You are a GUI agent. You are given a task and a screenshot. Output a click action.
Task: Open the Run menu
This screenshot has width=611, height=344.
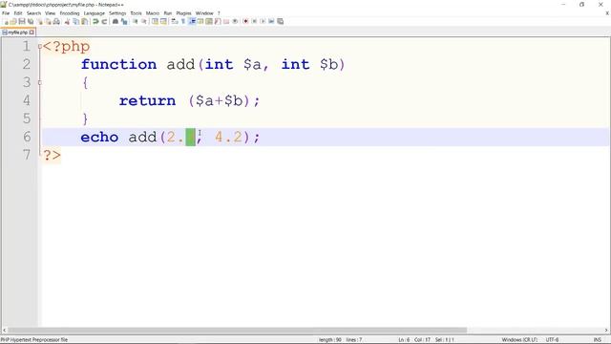(168, 13)
